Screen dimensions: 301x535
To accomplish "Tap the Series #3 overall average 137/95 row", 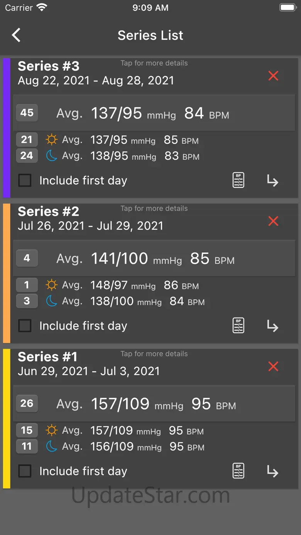I will (x=154, y=113).
